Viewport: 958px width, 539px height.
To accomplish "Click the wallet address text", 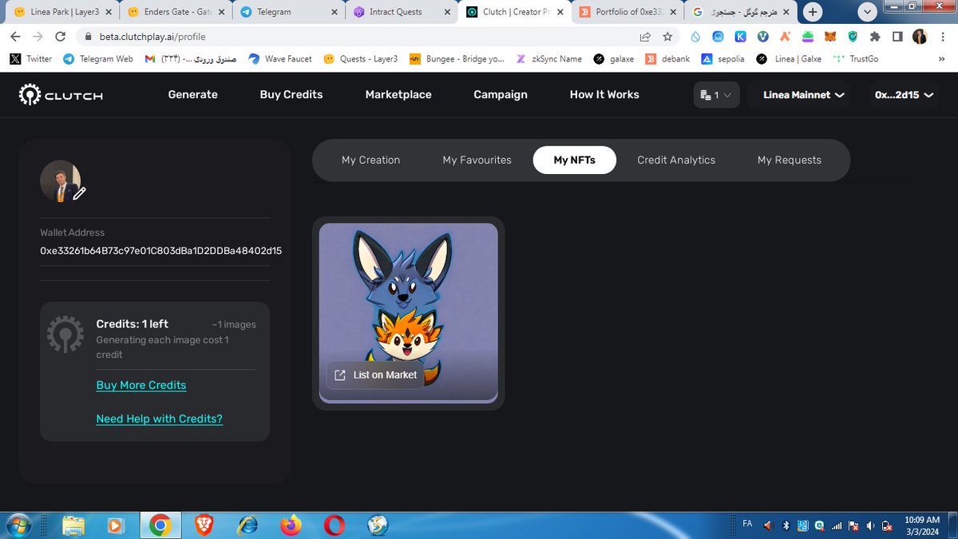I will [x=160, y=251].
